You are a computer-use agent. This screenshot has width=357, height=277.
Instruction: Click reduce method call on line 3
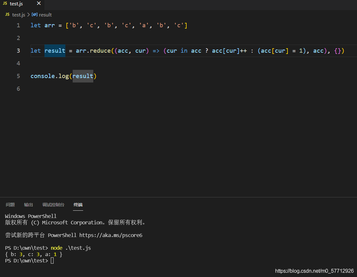[x=100, y=50]
